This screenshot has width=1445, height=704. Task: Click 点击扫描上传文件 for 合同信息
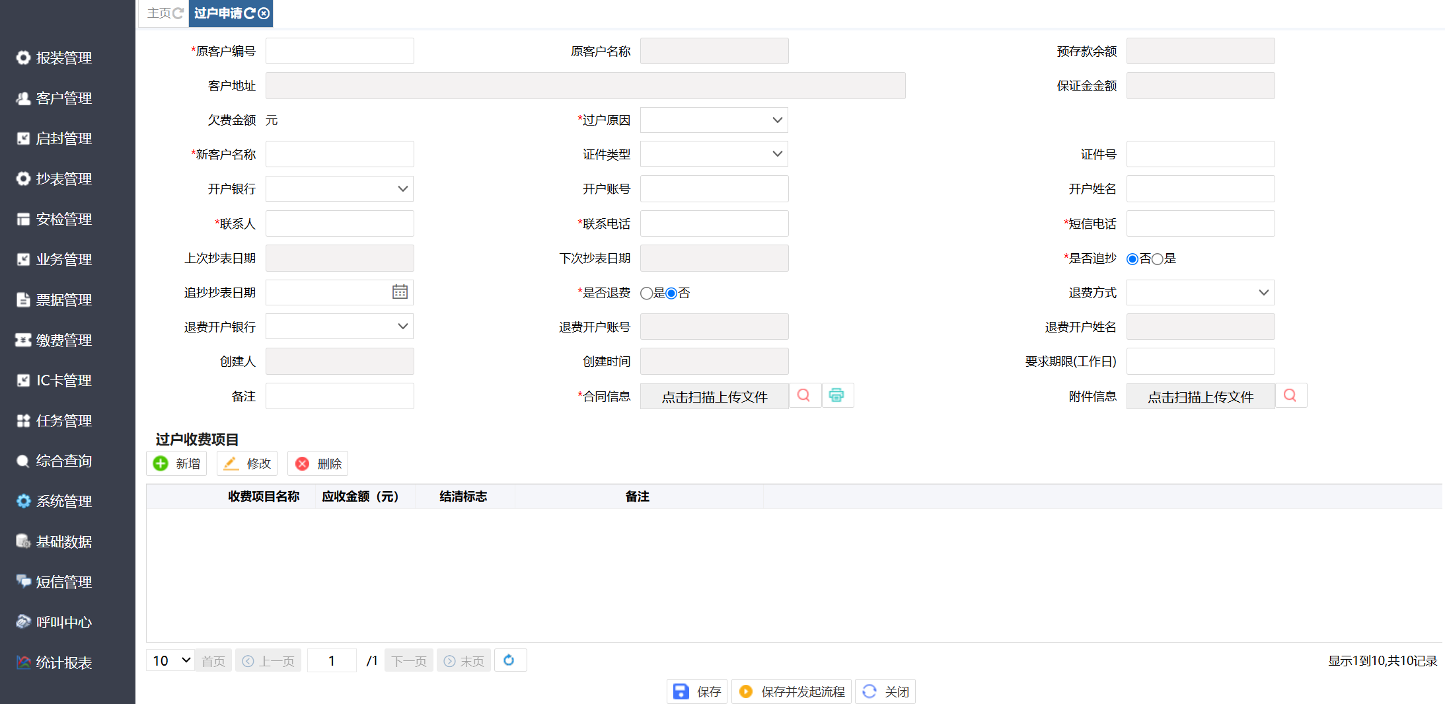coord(714,397)
